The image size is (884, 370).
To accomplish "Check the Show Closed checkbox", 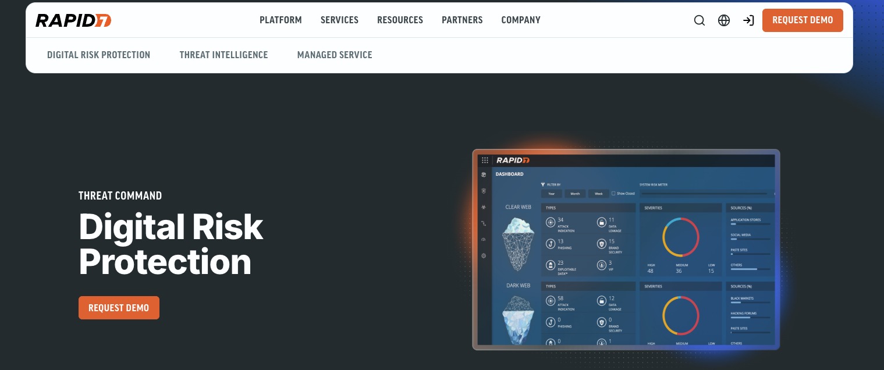I will 614,193.
